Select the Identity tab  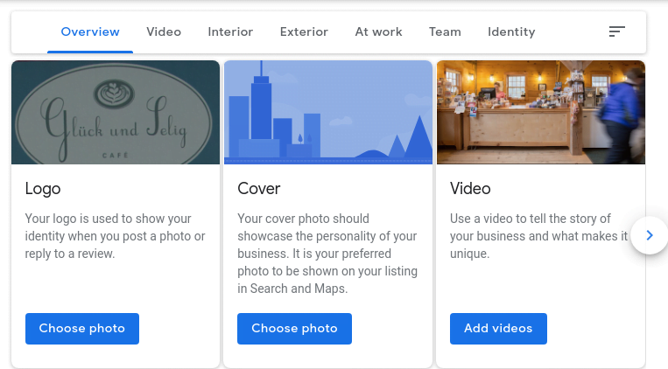coord(511,32)
